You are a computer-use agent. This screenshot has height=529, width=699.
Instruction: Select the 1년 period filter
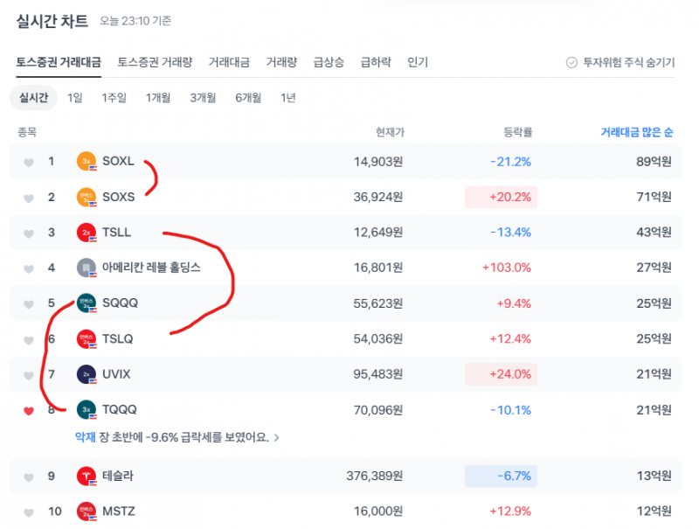click(x=288, y=98)
